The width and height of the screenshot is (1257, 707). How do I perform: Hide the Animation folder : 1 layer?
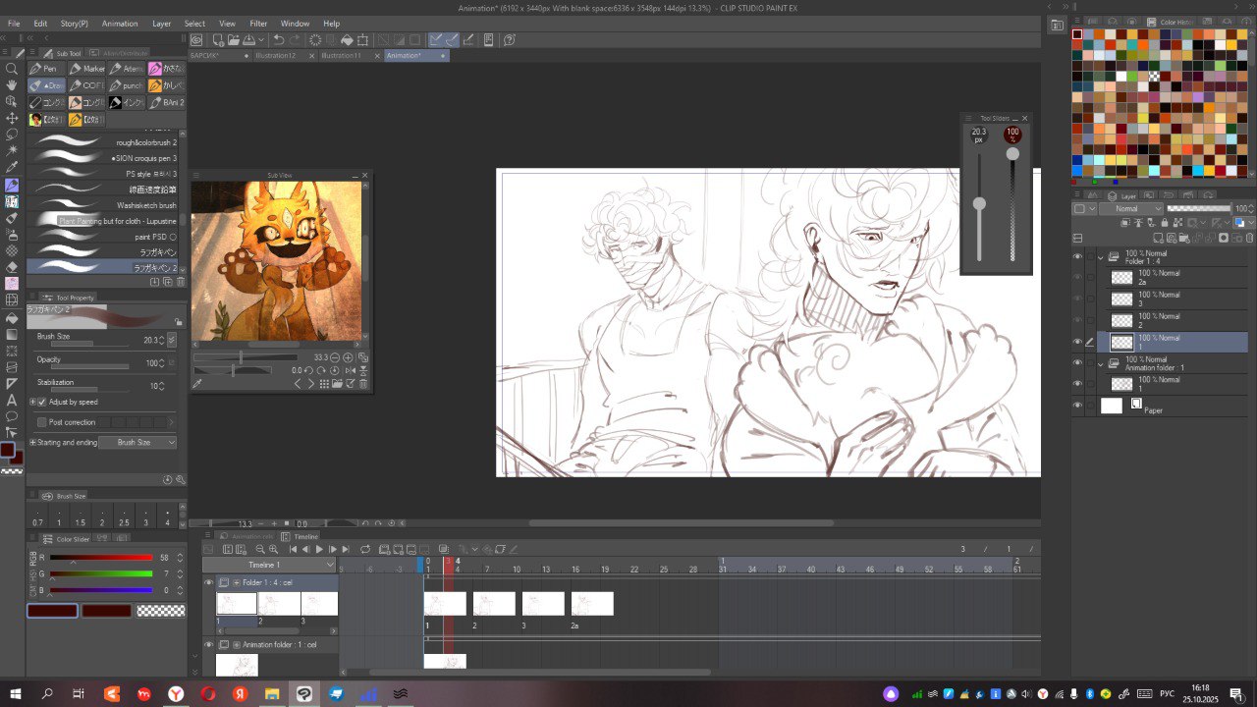click(x=1077, y=362)
